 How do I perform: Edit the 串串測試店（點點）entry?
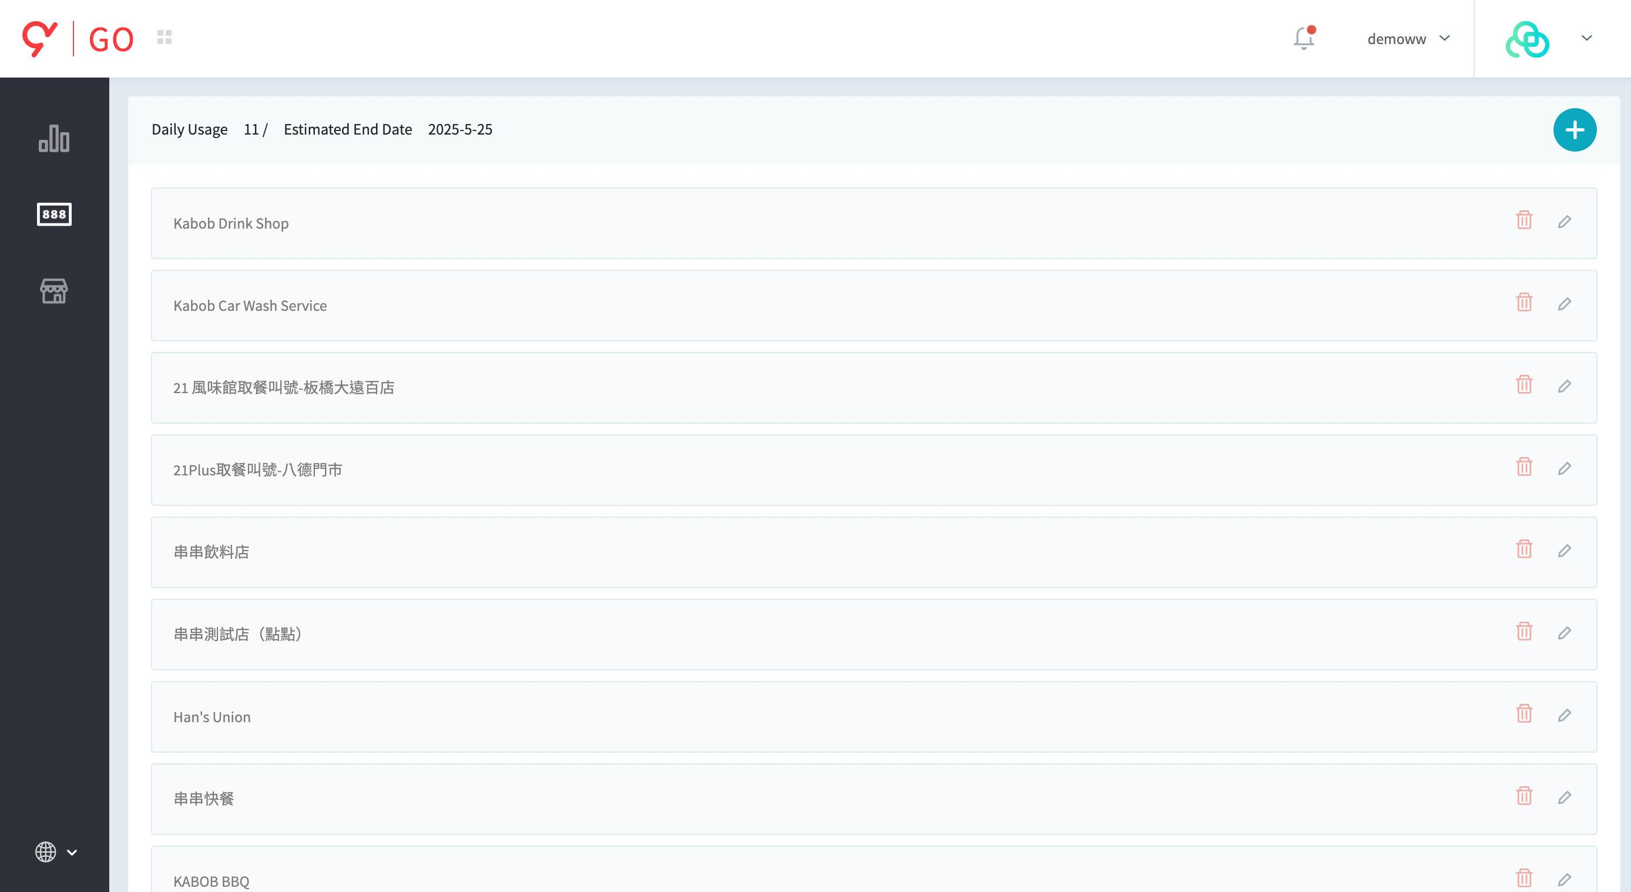[1565, 633]
